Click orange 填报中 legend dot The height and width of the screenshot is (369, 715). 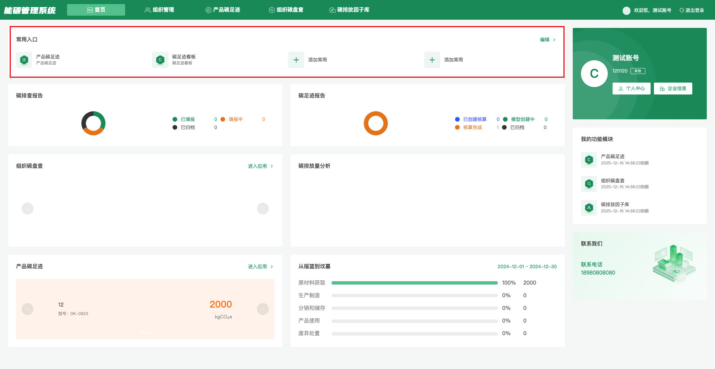tap(223, 119)
